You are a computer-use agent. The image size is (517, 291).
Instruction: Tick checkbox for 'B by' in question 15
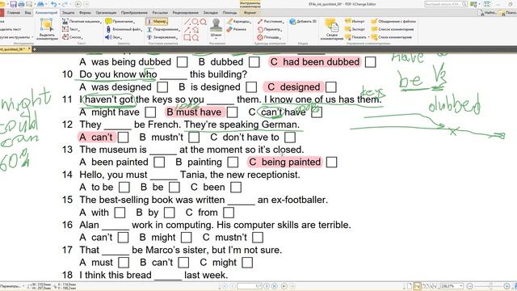tap(170, 213)
